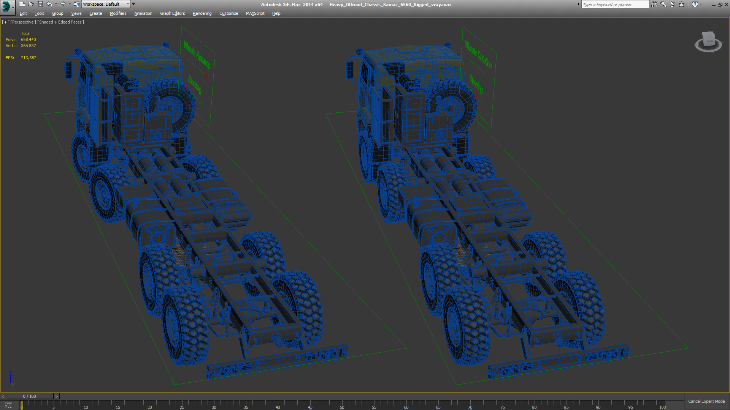Step to previous frame with left arrow
The height and width of the screenshot is (410, 730).
(3, 396)
